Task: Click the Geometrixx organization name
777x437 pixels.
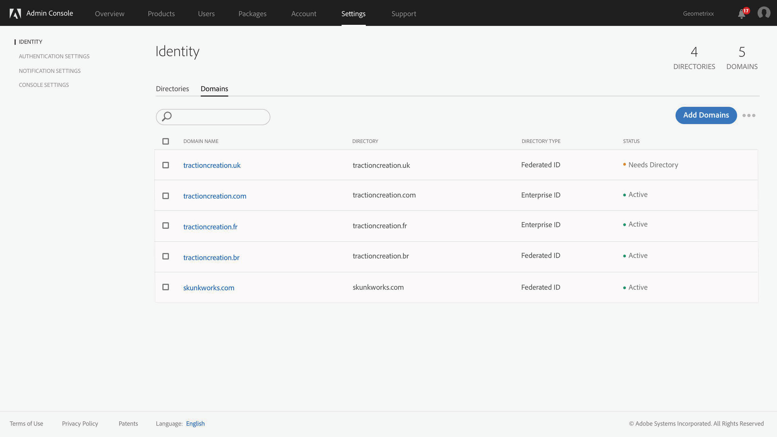Action: 698,14
